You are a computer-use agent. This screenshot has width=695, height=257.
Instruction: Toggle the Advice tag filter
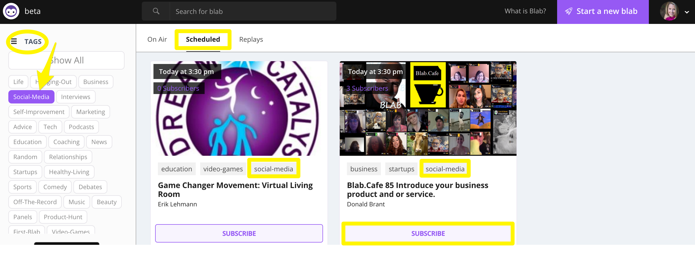[23, 127]
